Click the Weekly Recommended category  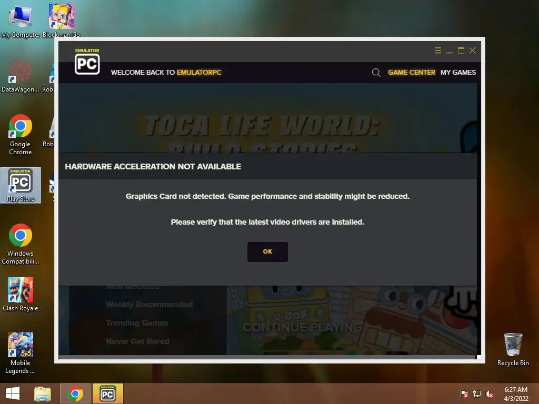pyautogui.click(x=149, y=305)
